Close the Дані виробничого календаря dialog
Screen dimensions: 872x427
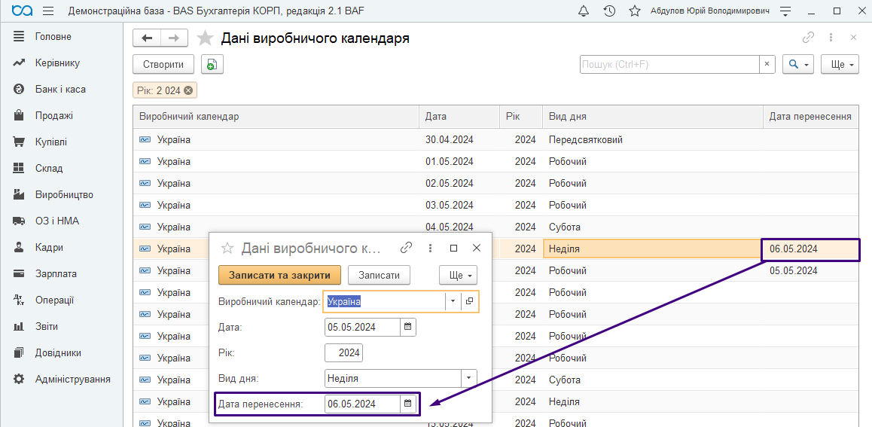pos(477,248)
